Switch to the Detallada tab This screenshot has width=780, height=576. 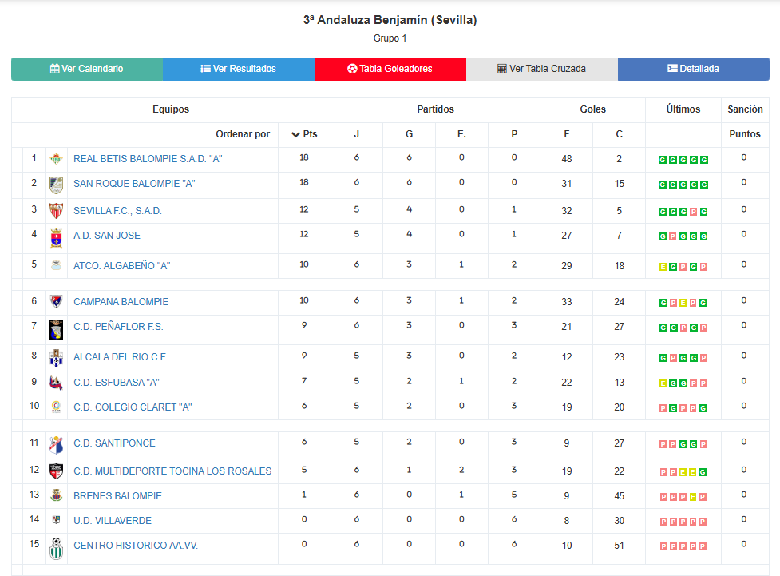click(x=694, y=69)
